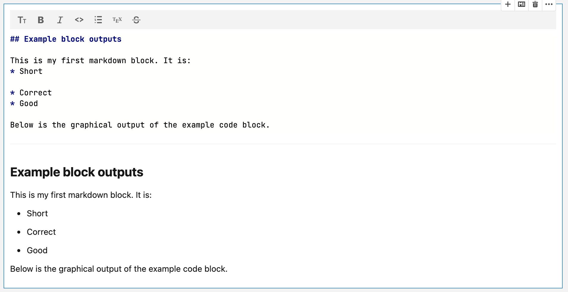
Task: Select the heading format tool
Action: click(x=22, y=20)
